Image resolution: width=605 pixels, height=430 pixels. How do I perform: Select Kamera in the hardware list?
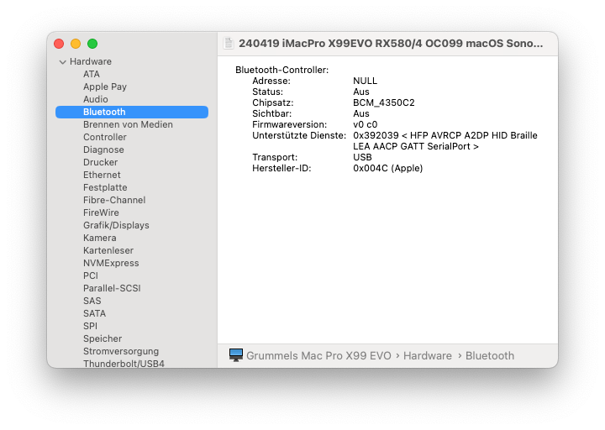(100, 238)
